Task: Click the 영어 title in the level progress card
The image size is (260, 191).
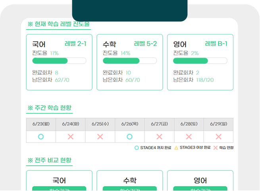Action: [x=180, y=44]
